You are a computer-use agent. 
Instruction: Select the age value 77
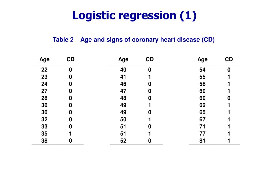(x=202, y=134)
